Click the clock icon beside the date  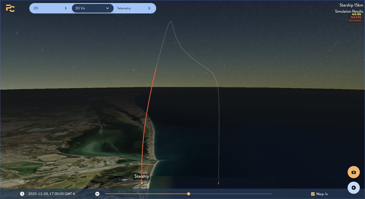click(x=22, y=194)
